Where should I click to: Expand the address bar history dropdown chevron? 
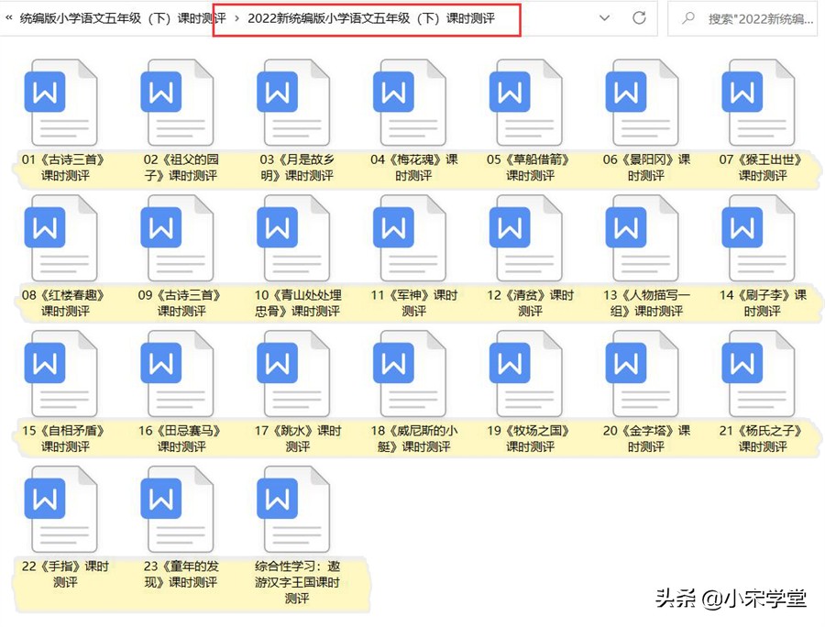pyautogui.click(x=604, y=17)
